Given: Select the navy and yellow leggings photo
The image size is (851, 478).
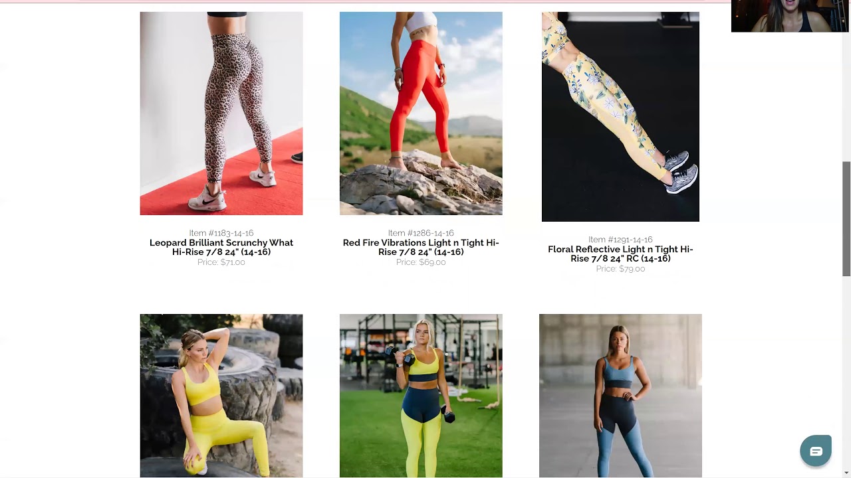Looking at the screenshot, I should click(x=421, y=396).
